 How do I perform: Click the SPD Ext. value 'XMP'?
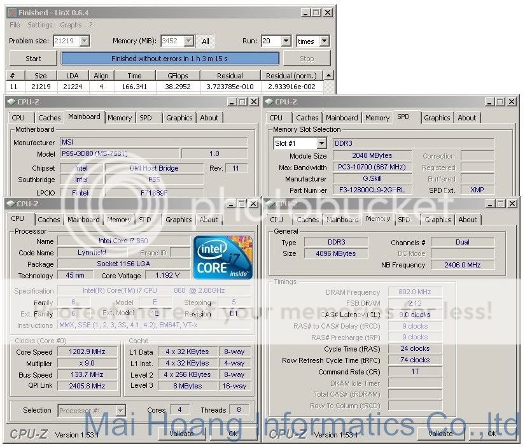click(x=477, y=190)
